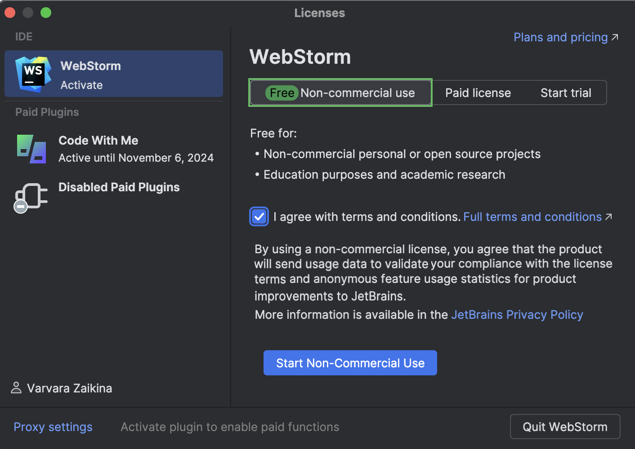
Task: Click the green Free badge
Action: [x=282, y=92]
